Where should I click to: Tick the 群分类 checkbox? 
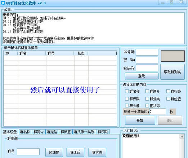coord(147,99)
